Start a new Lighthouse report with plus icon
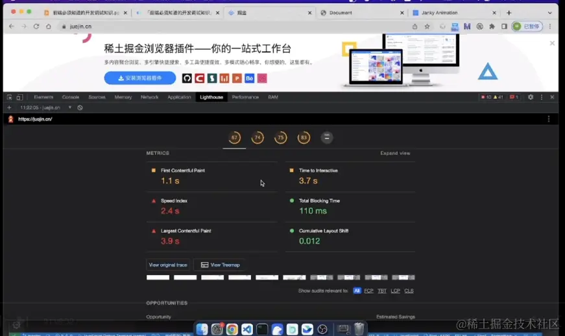565x336 pixels. pos(9,108)
